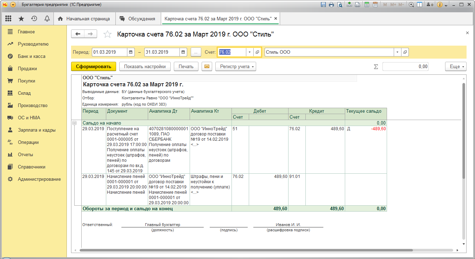Open the sections grid menu icon
Screen dimensions: 475x259
(x=8, y=19)
